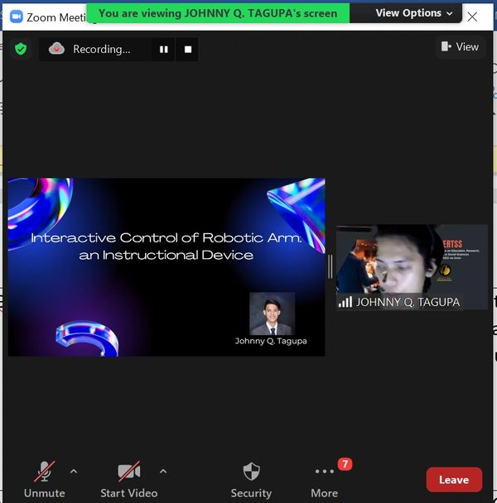Screen dimensions: 497x503
Task: Stop the meeting recording
Action: [188, 50]
